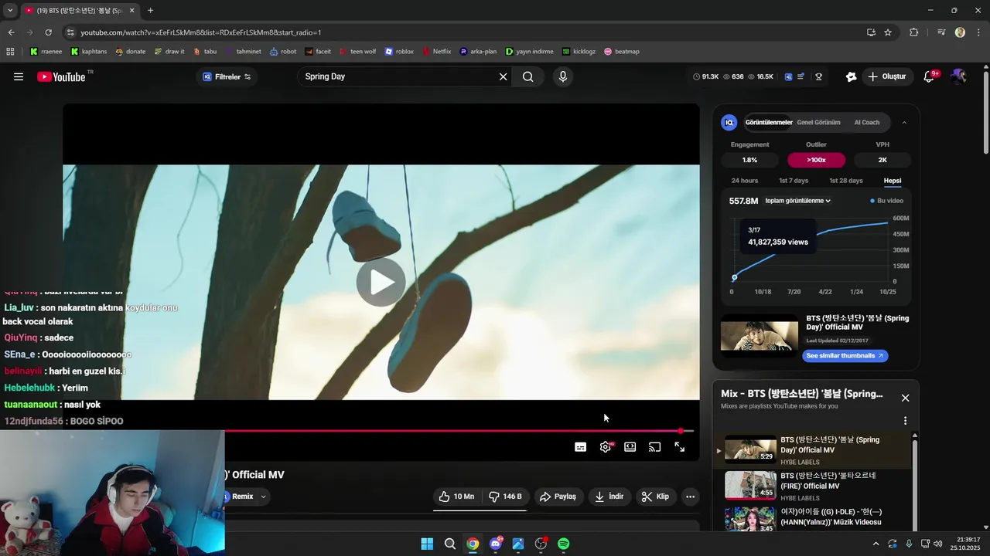This screenshot has width=990, height=556.
Task: Open the YouTube hamburger guide menu
Action: point(19,76)
